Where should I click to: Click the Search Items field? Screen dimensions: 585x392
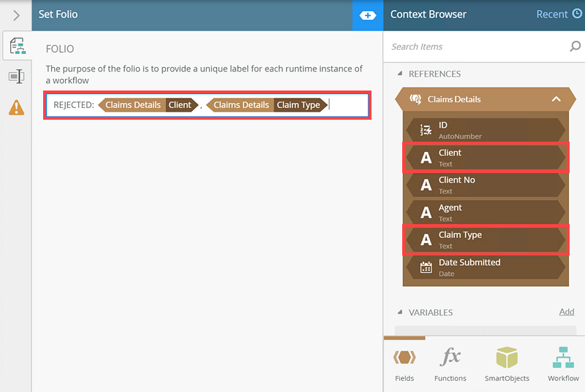point(475,47)
